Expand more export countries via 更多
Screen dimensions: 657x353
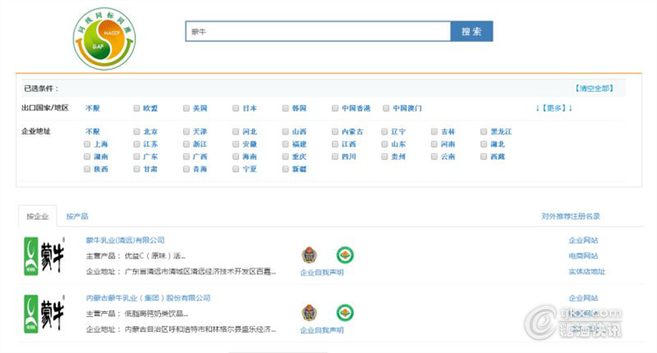click(554, 108)
